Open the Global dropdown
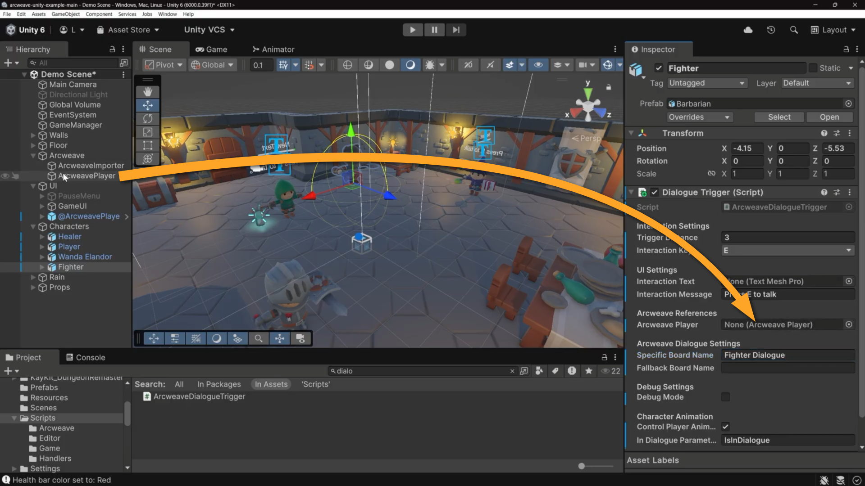The width and height of the screenshot is (865, 486). (213, 65)
